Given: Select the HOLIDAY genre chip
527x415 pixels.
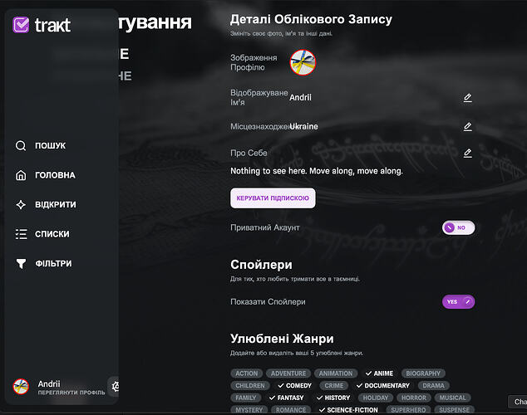Looking at the screenshot, I should (376, 398).
